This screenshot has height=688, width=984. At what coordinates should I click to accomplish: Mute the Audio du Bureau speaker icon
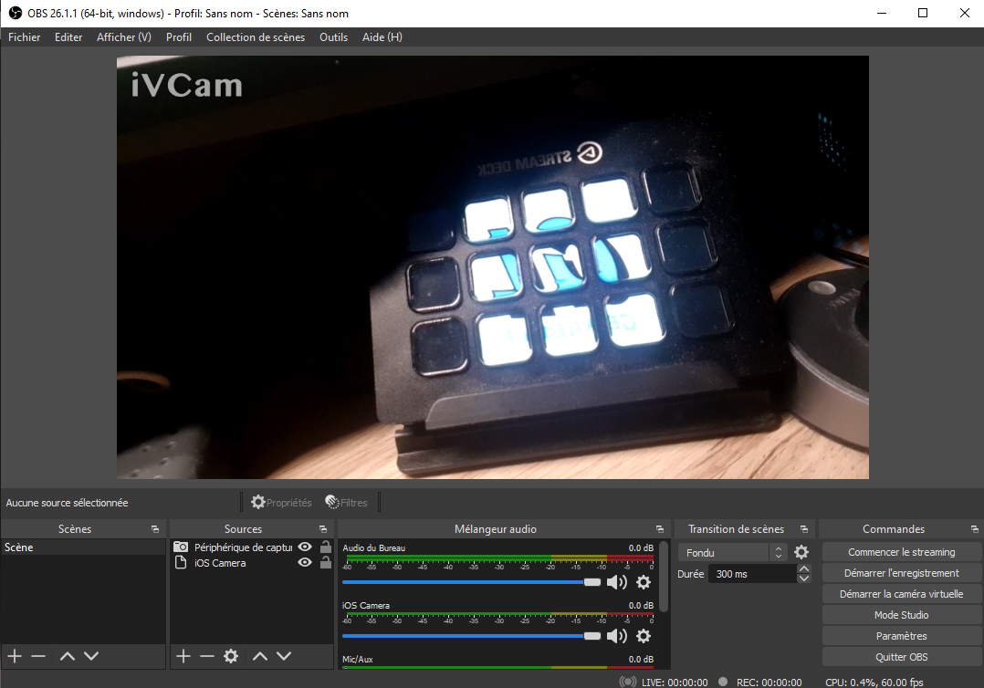tap(617, 582)
